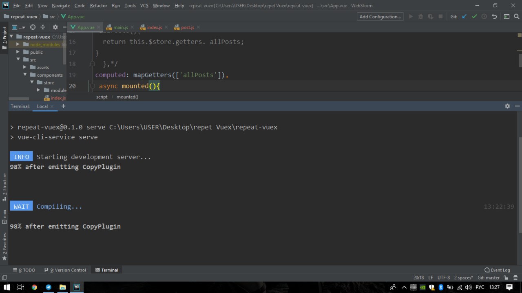This screenshot has width=522, height=293.
Task: Select index.js file in project tree
Action: click(55, 98)
